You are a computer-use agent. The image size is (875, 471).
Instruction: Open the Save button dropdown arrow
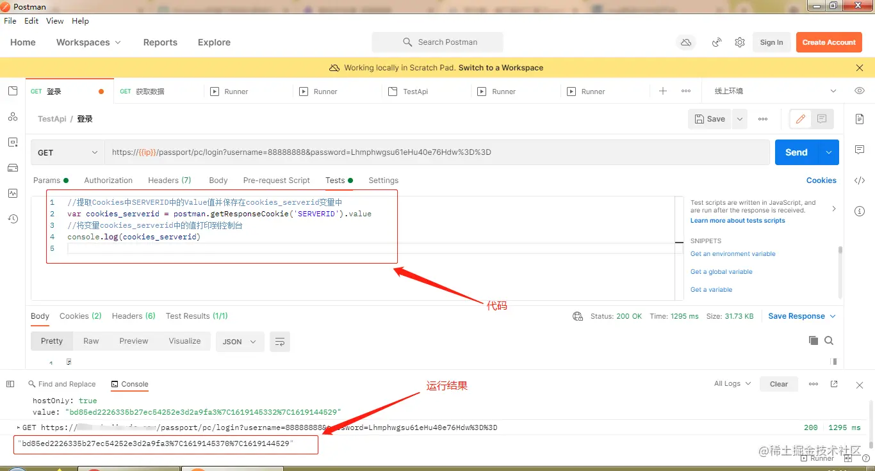[x=740, y=119]
